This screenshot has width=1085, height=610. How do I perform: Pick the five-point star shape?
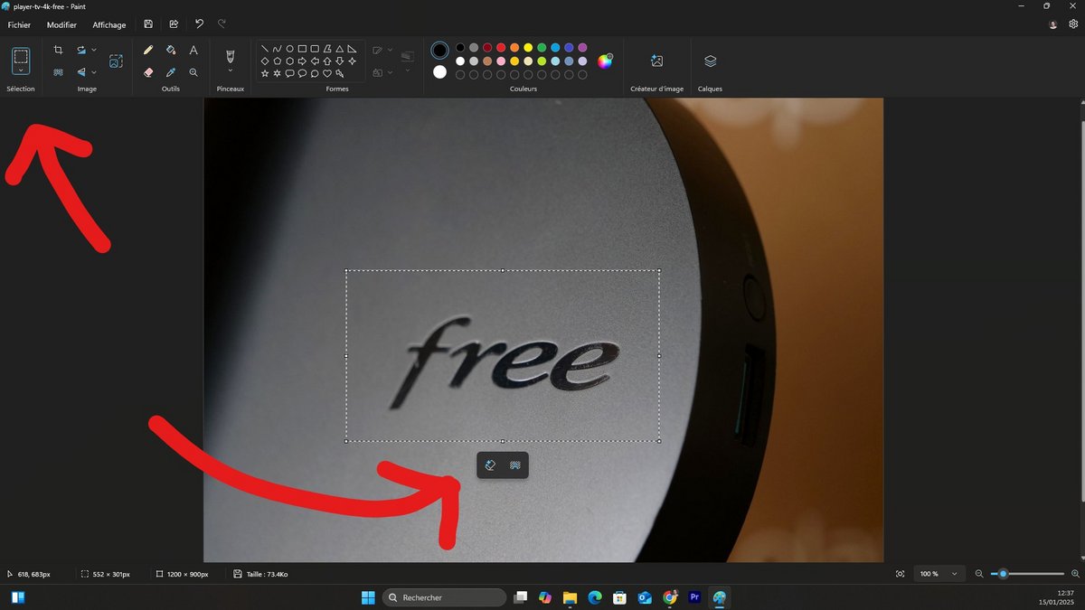265,73
